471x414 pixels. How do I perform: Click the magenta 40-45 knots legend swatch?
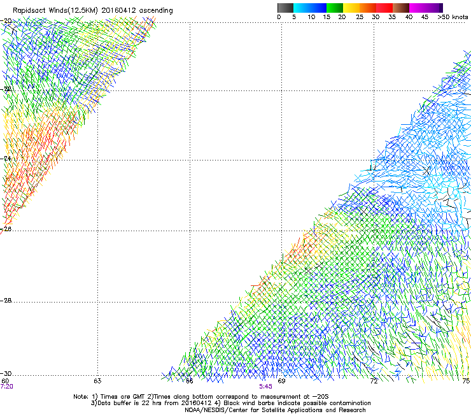(x=418, y=8)
